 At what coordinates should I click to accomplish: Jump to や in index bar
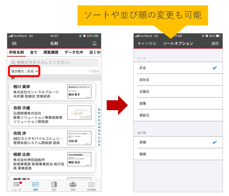(x=99, y=134)
